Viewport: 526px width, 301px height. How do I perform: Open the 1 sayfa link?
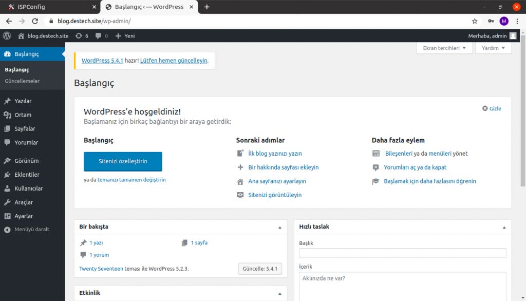point(199,242)
